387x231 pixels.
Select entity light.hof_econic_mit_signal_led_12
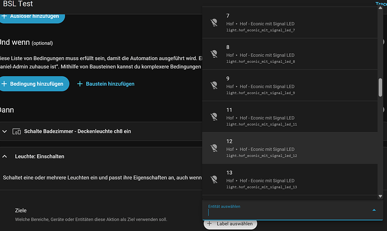290,148
